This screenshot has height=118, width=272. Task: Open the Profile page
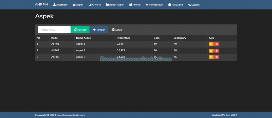[135, 5]
